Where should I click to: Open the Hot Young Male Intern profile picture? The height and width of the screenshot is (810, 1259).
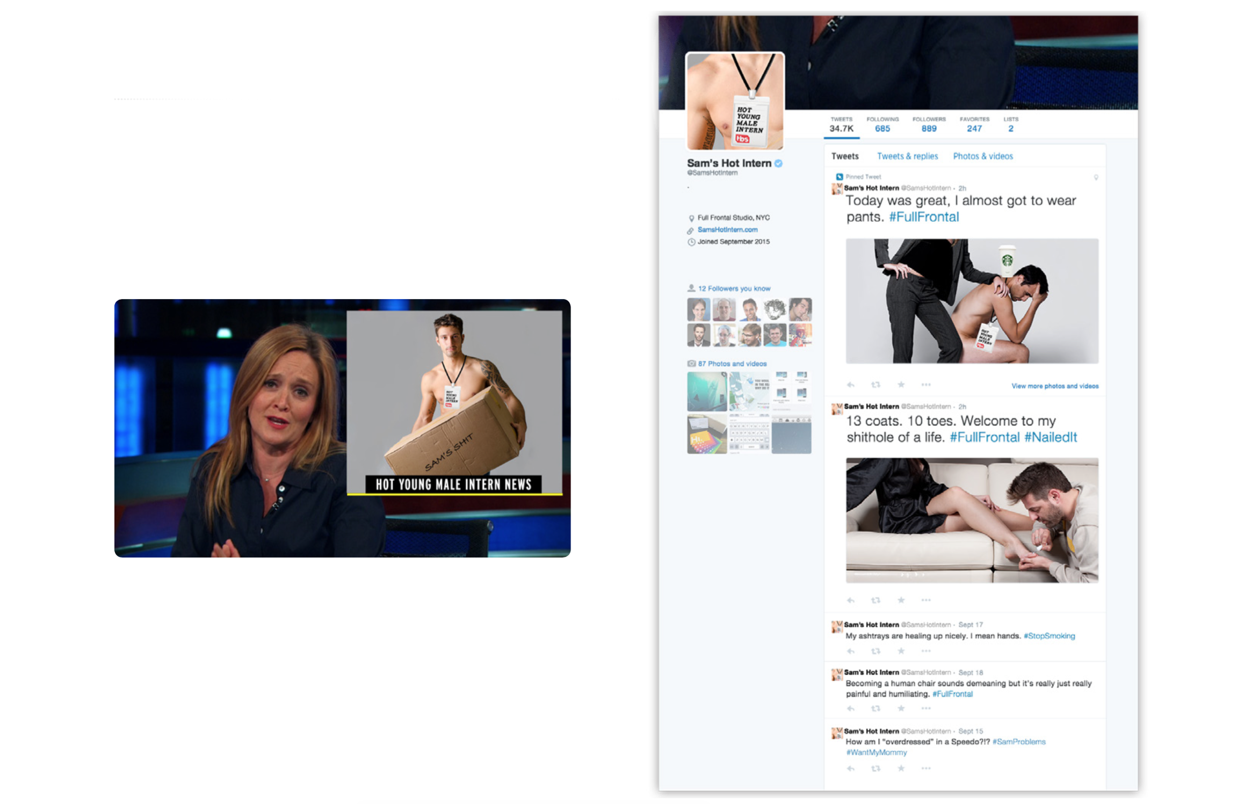pos(735,101)
